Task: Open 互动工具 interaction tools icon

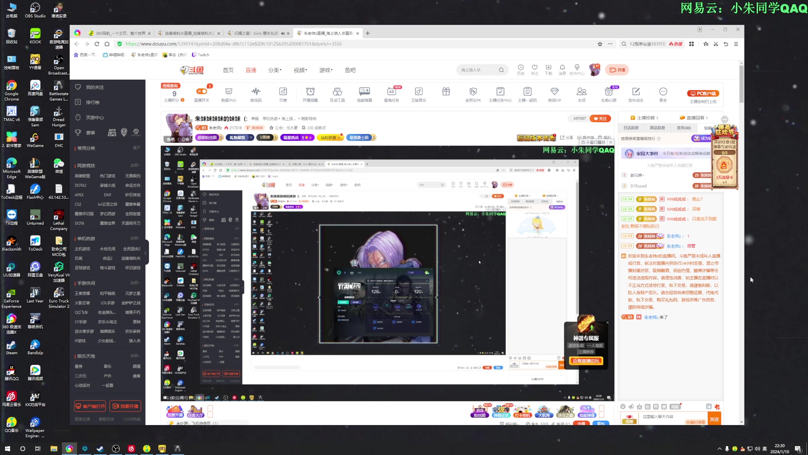Action: 337,91
